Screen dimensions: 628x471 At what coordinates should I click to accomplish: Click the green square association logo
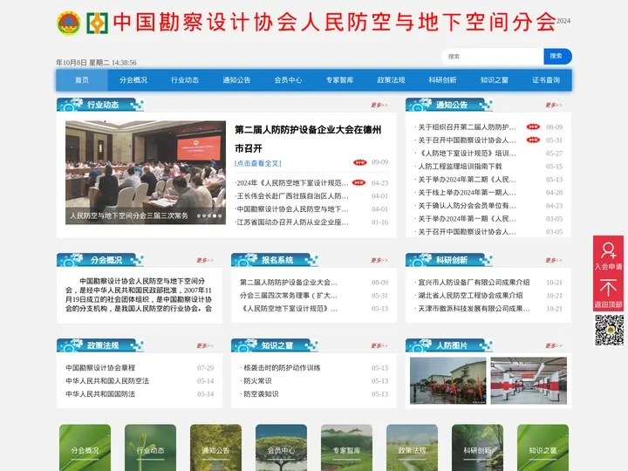pyautogui.click(x=98, y=23)
